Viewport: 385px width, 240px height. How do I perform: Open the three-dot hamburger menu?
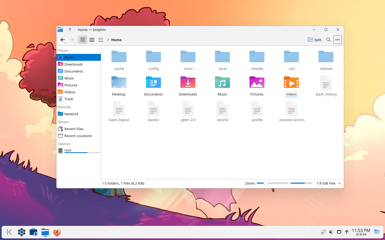pyautogui.click(x=338, y=40)
